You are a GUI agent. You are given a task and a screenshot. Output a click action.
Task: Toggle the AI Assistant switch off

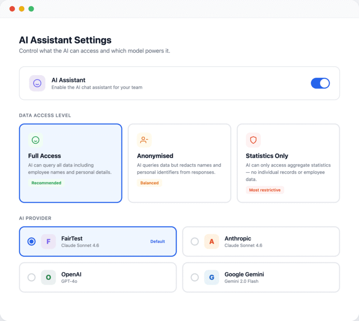tap(320, 83)
